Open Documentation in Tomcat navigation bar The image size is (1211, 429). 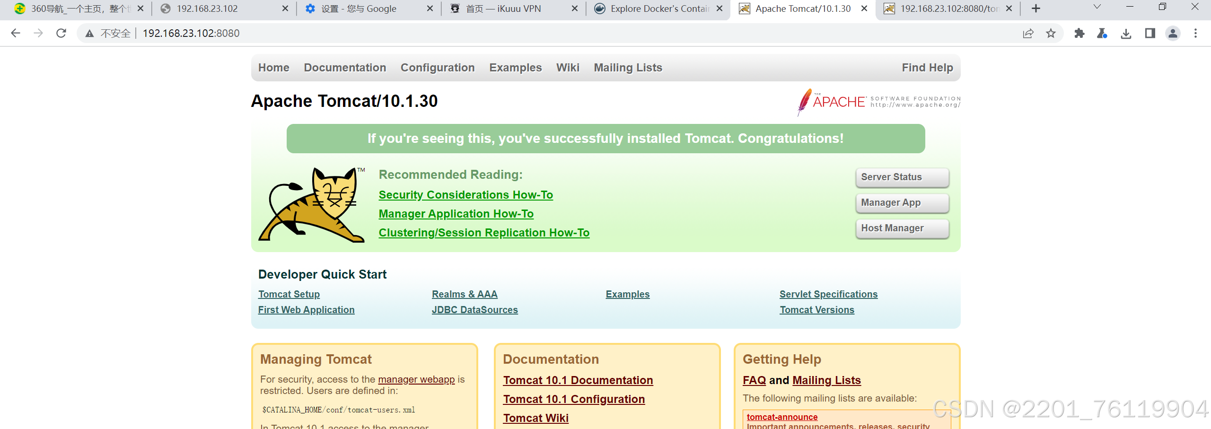point(345,68)
